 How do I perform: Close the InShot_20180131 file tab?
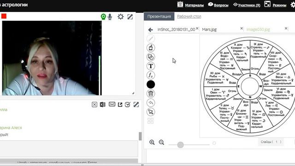click(x=197, y=29)
